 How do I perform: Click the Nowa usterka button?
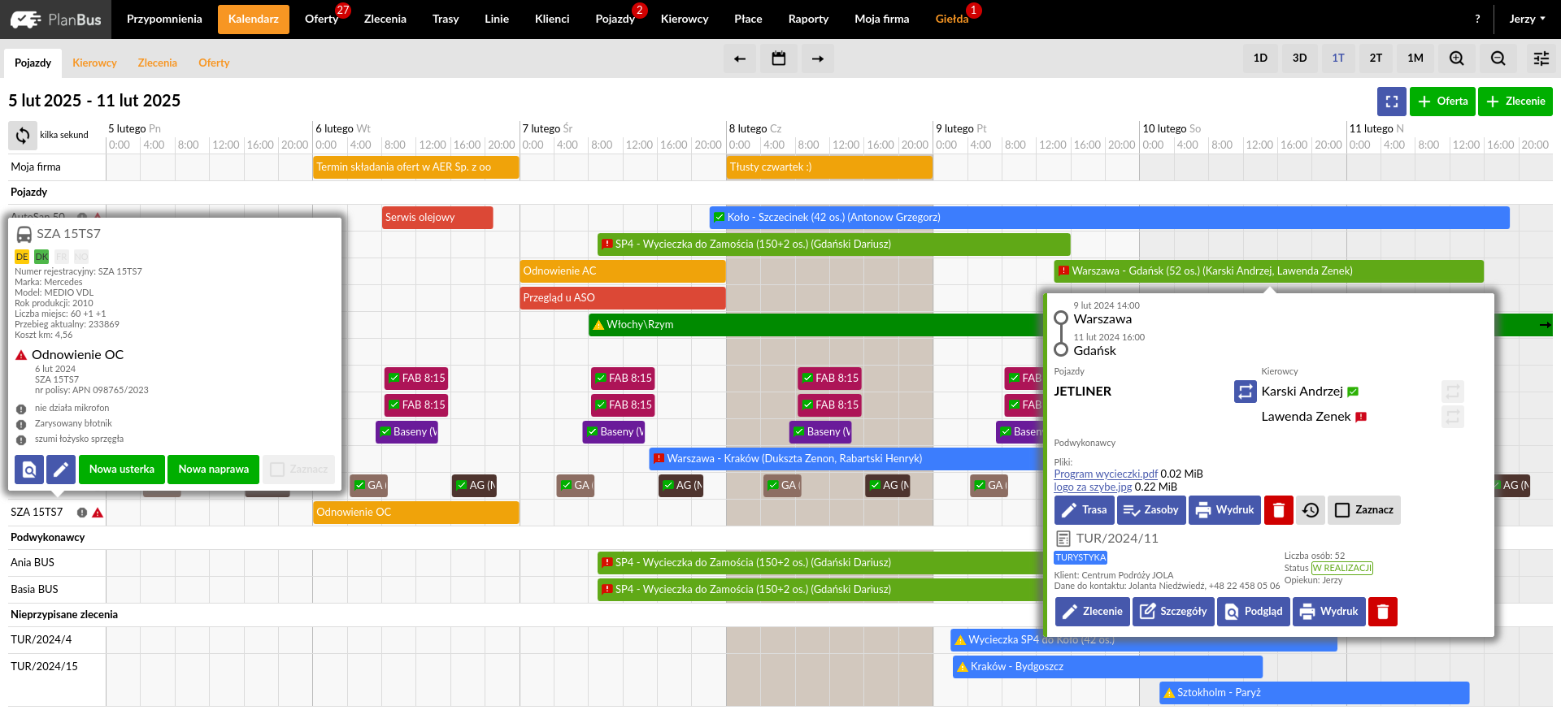pyautogui.click(x=121, y=470)
